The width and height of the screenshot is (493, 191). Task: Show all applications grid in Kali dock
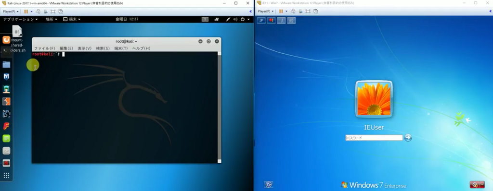(6, 175)
